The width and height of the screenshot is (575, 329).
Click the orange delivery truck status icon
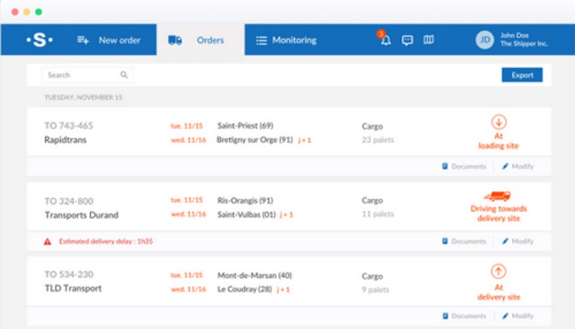coord(498,197)
